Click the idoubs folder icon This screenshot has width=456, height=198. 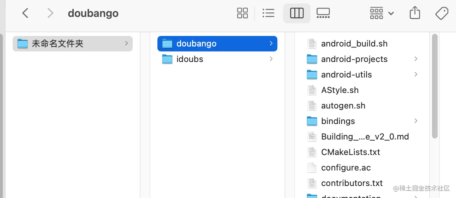[x=167, y=59]
